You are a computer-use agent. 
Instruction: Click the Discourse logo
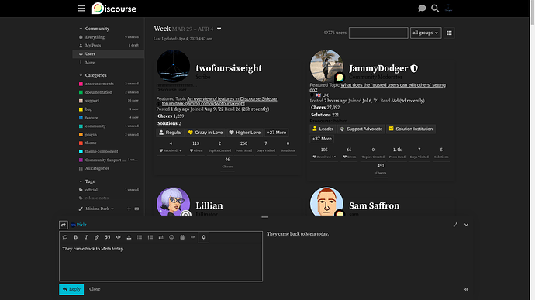114,9
